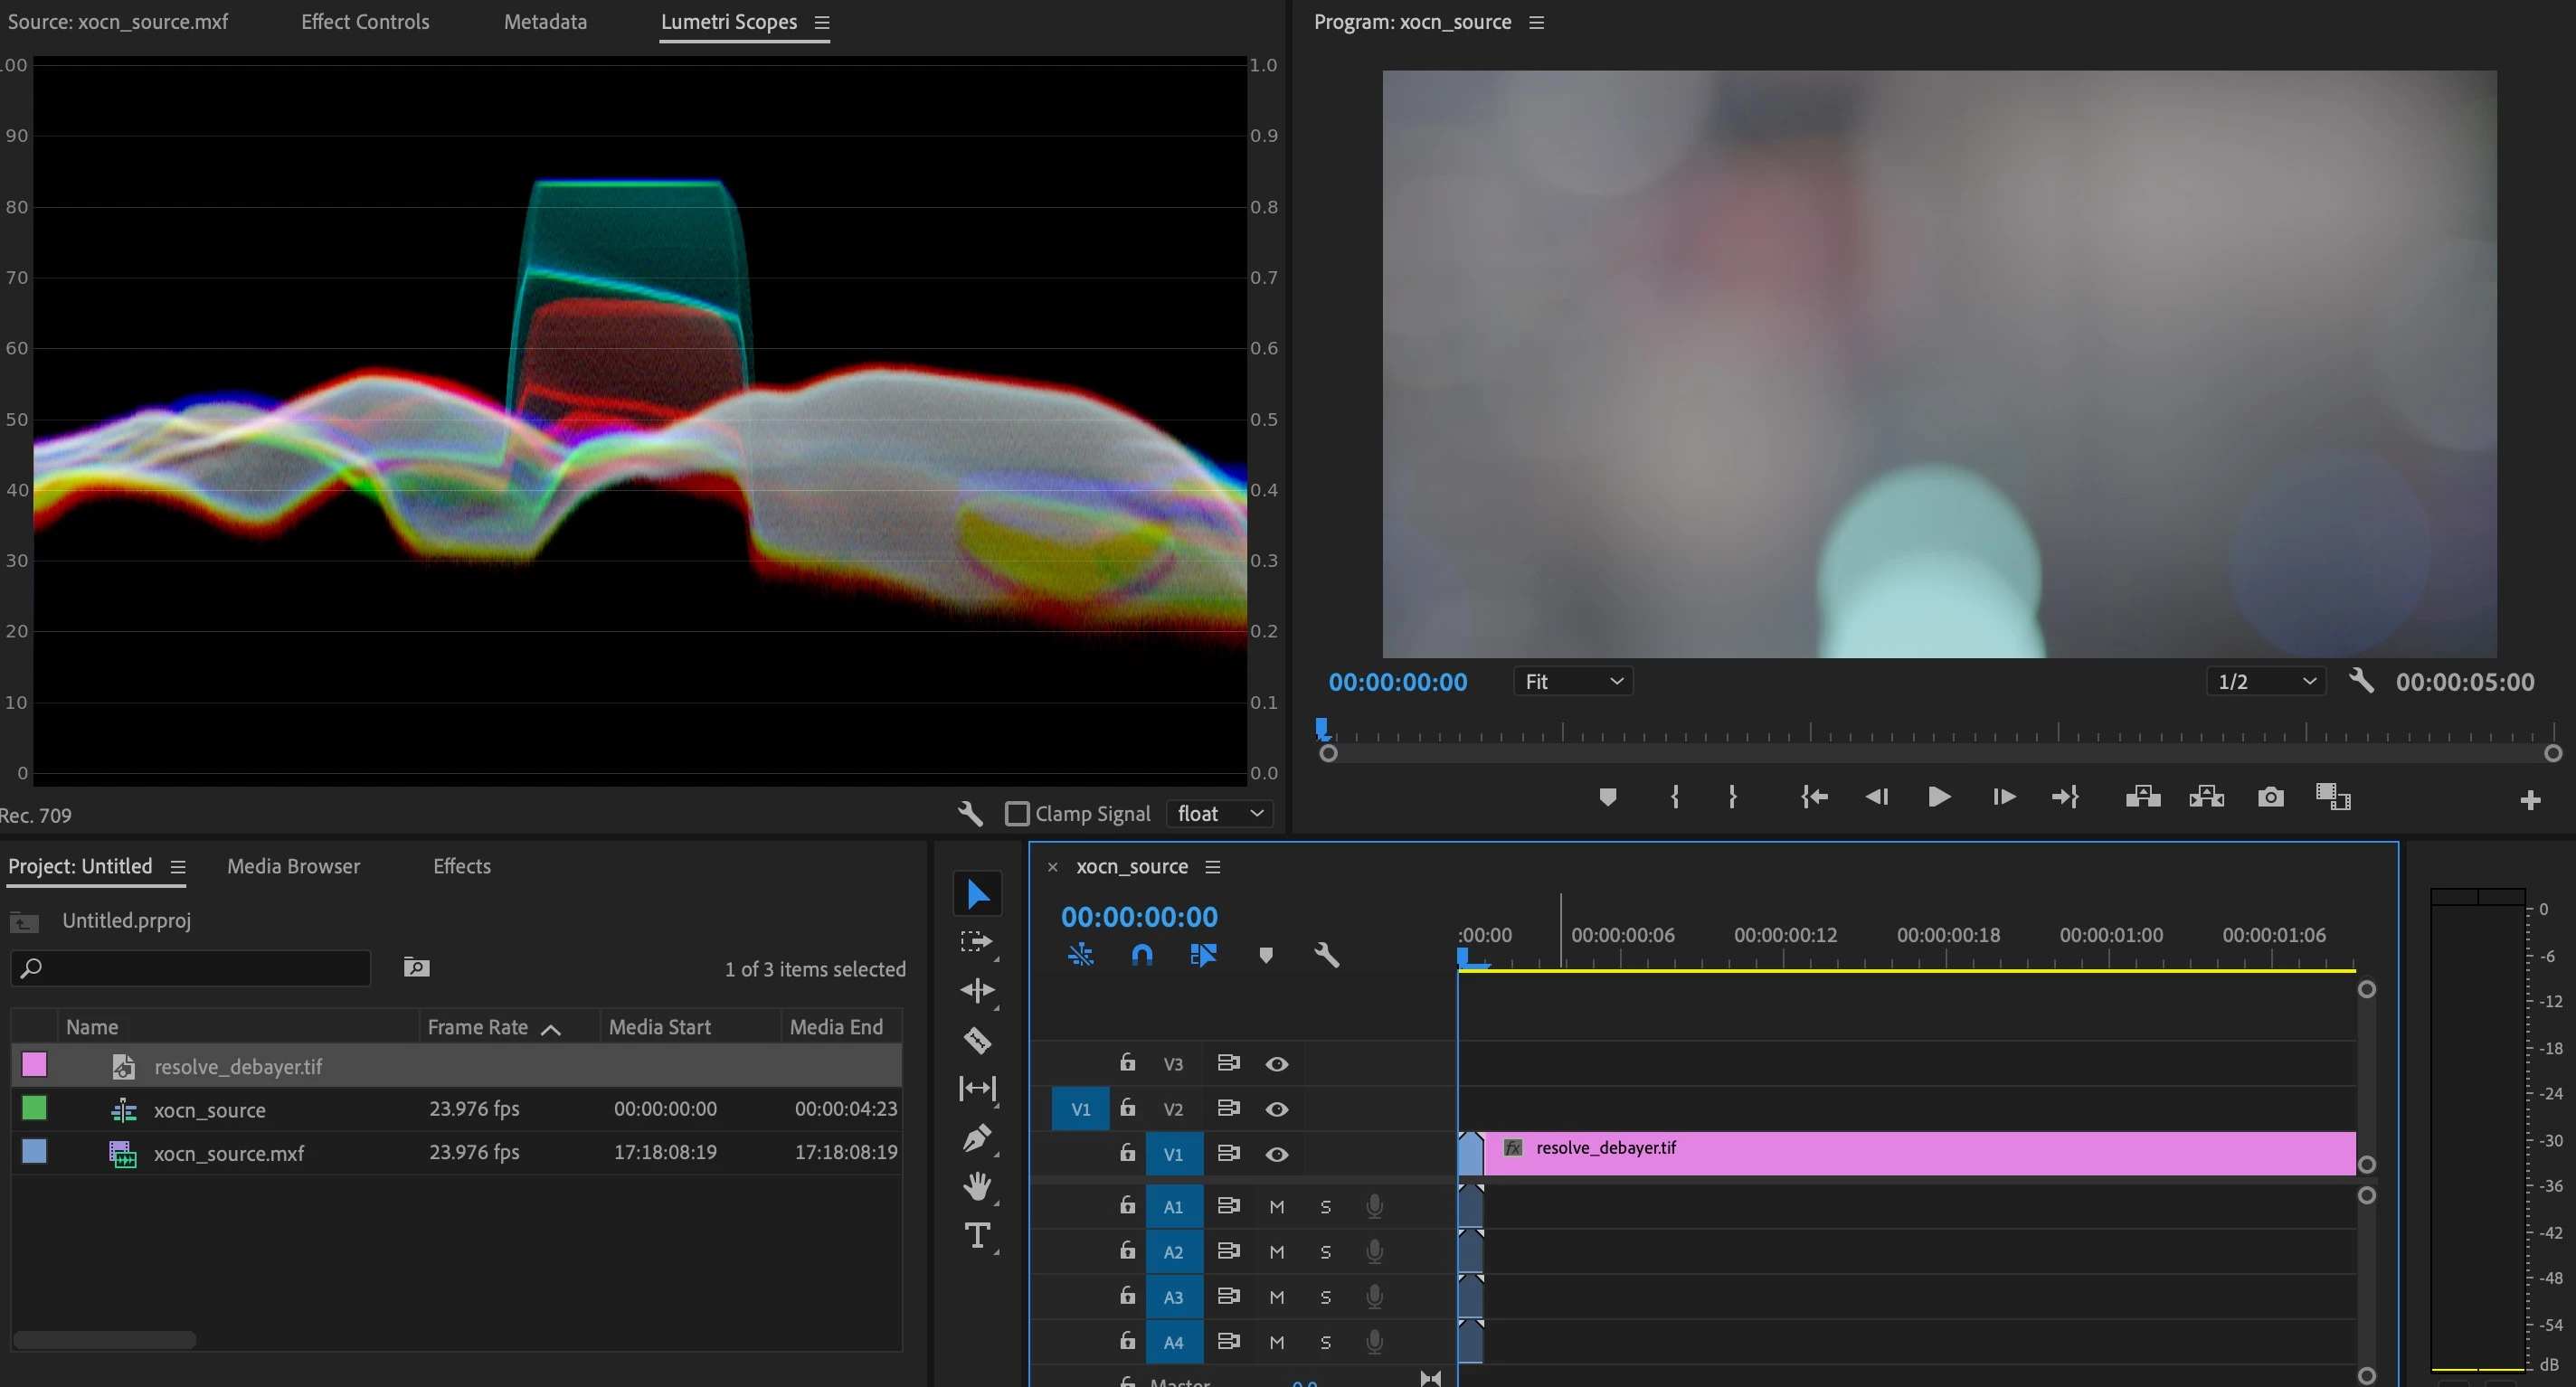Switch to the Effect Controls tab
Viewport: 2576px width, 1387px height.
pos(365,22)
